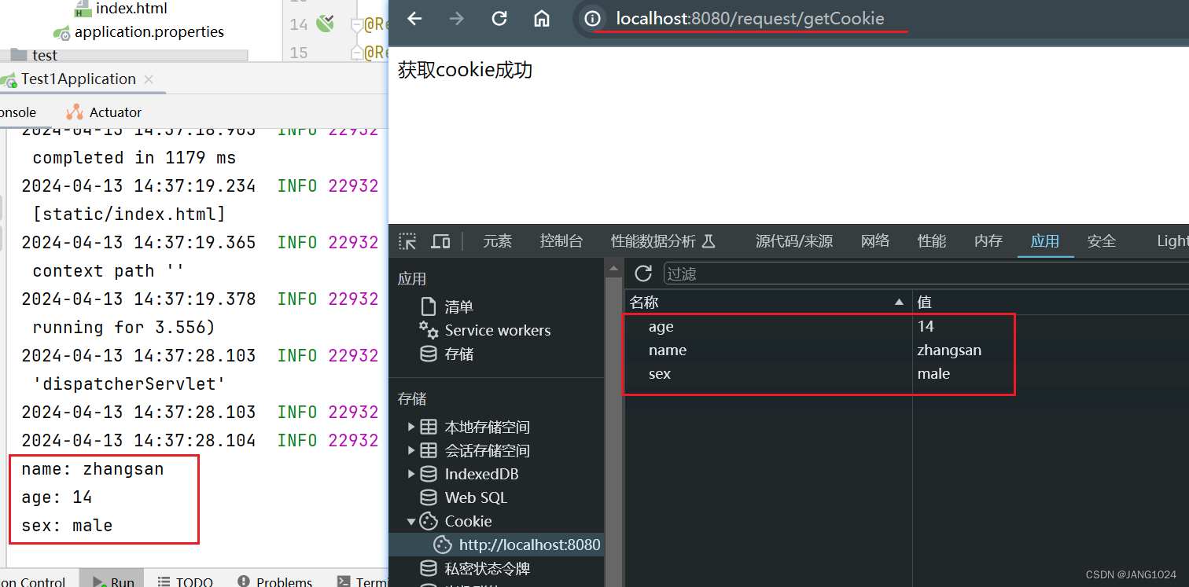Click cookie value male

[933, 374]
